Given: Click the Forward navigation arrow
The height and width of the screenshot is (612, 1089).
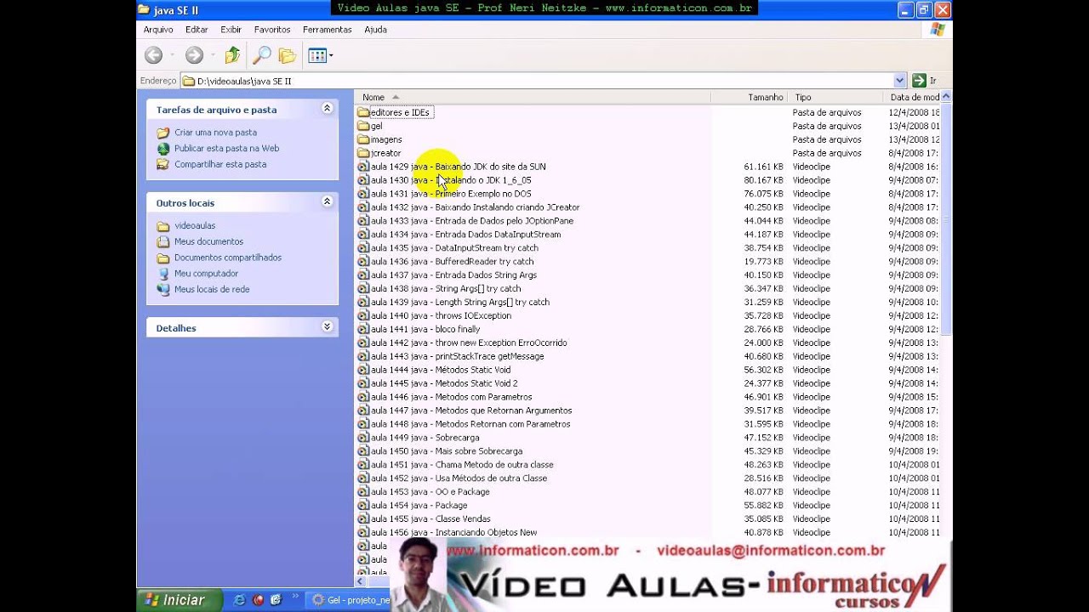Looking at the screenshot, I should (194, 55).
